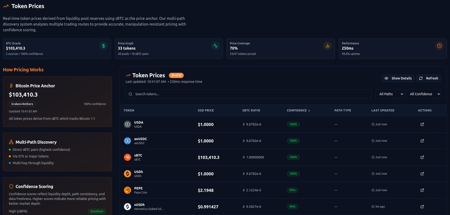This screenshot has width=450, height=215.
Task: Click the pulse icon in Price Graph card
Action: [x=215, y=46]
